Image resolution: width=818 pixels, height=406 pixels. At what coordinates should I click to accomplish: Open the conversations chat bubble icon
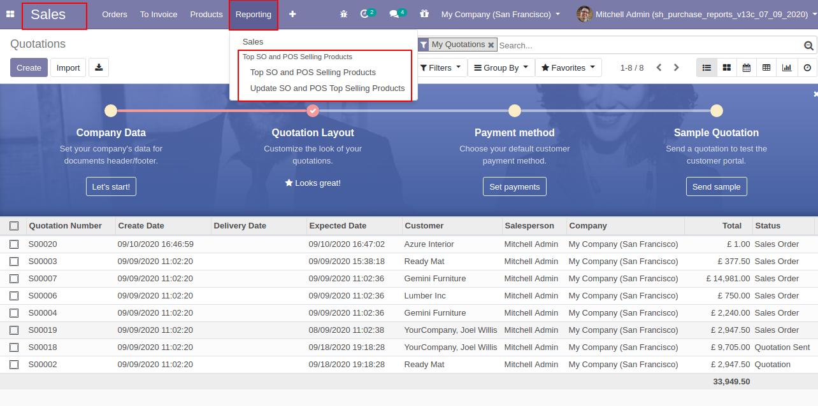[x=395, y=14]
